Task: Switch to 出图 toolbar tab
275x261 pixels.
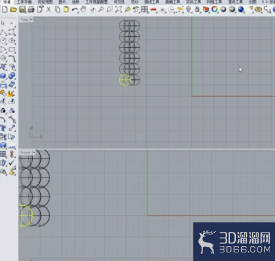Action: pos(253,2)
